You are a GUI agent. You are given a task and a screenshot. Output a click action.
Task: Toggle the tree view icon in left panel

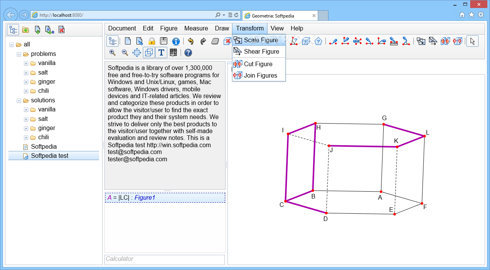[x=13, y=30]
